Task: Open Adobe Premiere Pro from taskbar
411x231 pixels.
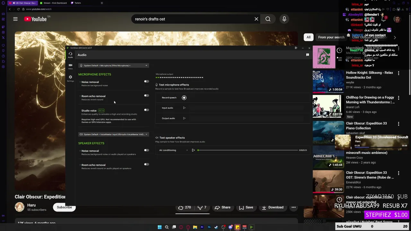Action: coord(202,227)
